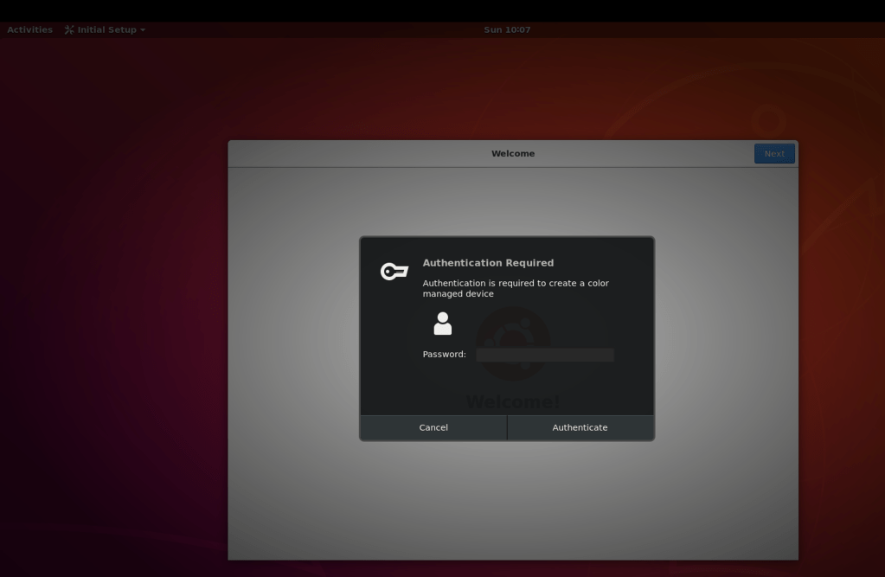
Task: Click the Welcome window title
Action: tap(513, 154)
